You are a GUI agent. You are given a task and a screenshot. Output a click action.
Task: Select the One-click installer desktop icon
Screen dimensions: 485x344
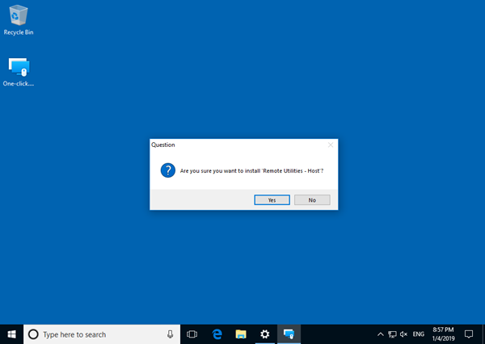[x=19, y=72]
